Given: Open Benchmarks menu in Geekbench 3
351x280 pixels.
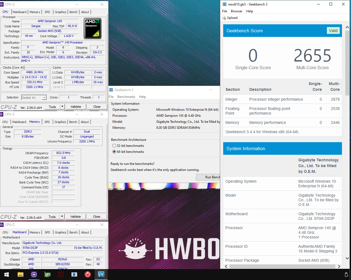Looking at the screenshot, I should [126, 97].
